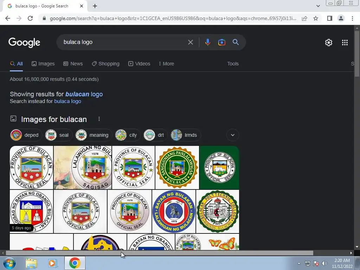Viewport: 360px width, 270px height.
Task: Open Chrome's three-dot menu
Action: click(x=352, y=18)
